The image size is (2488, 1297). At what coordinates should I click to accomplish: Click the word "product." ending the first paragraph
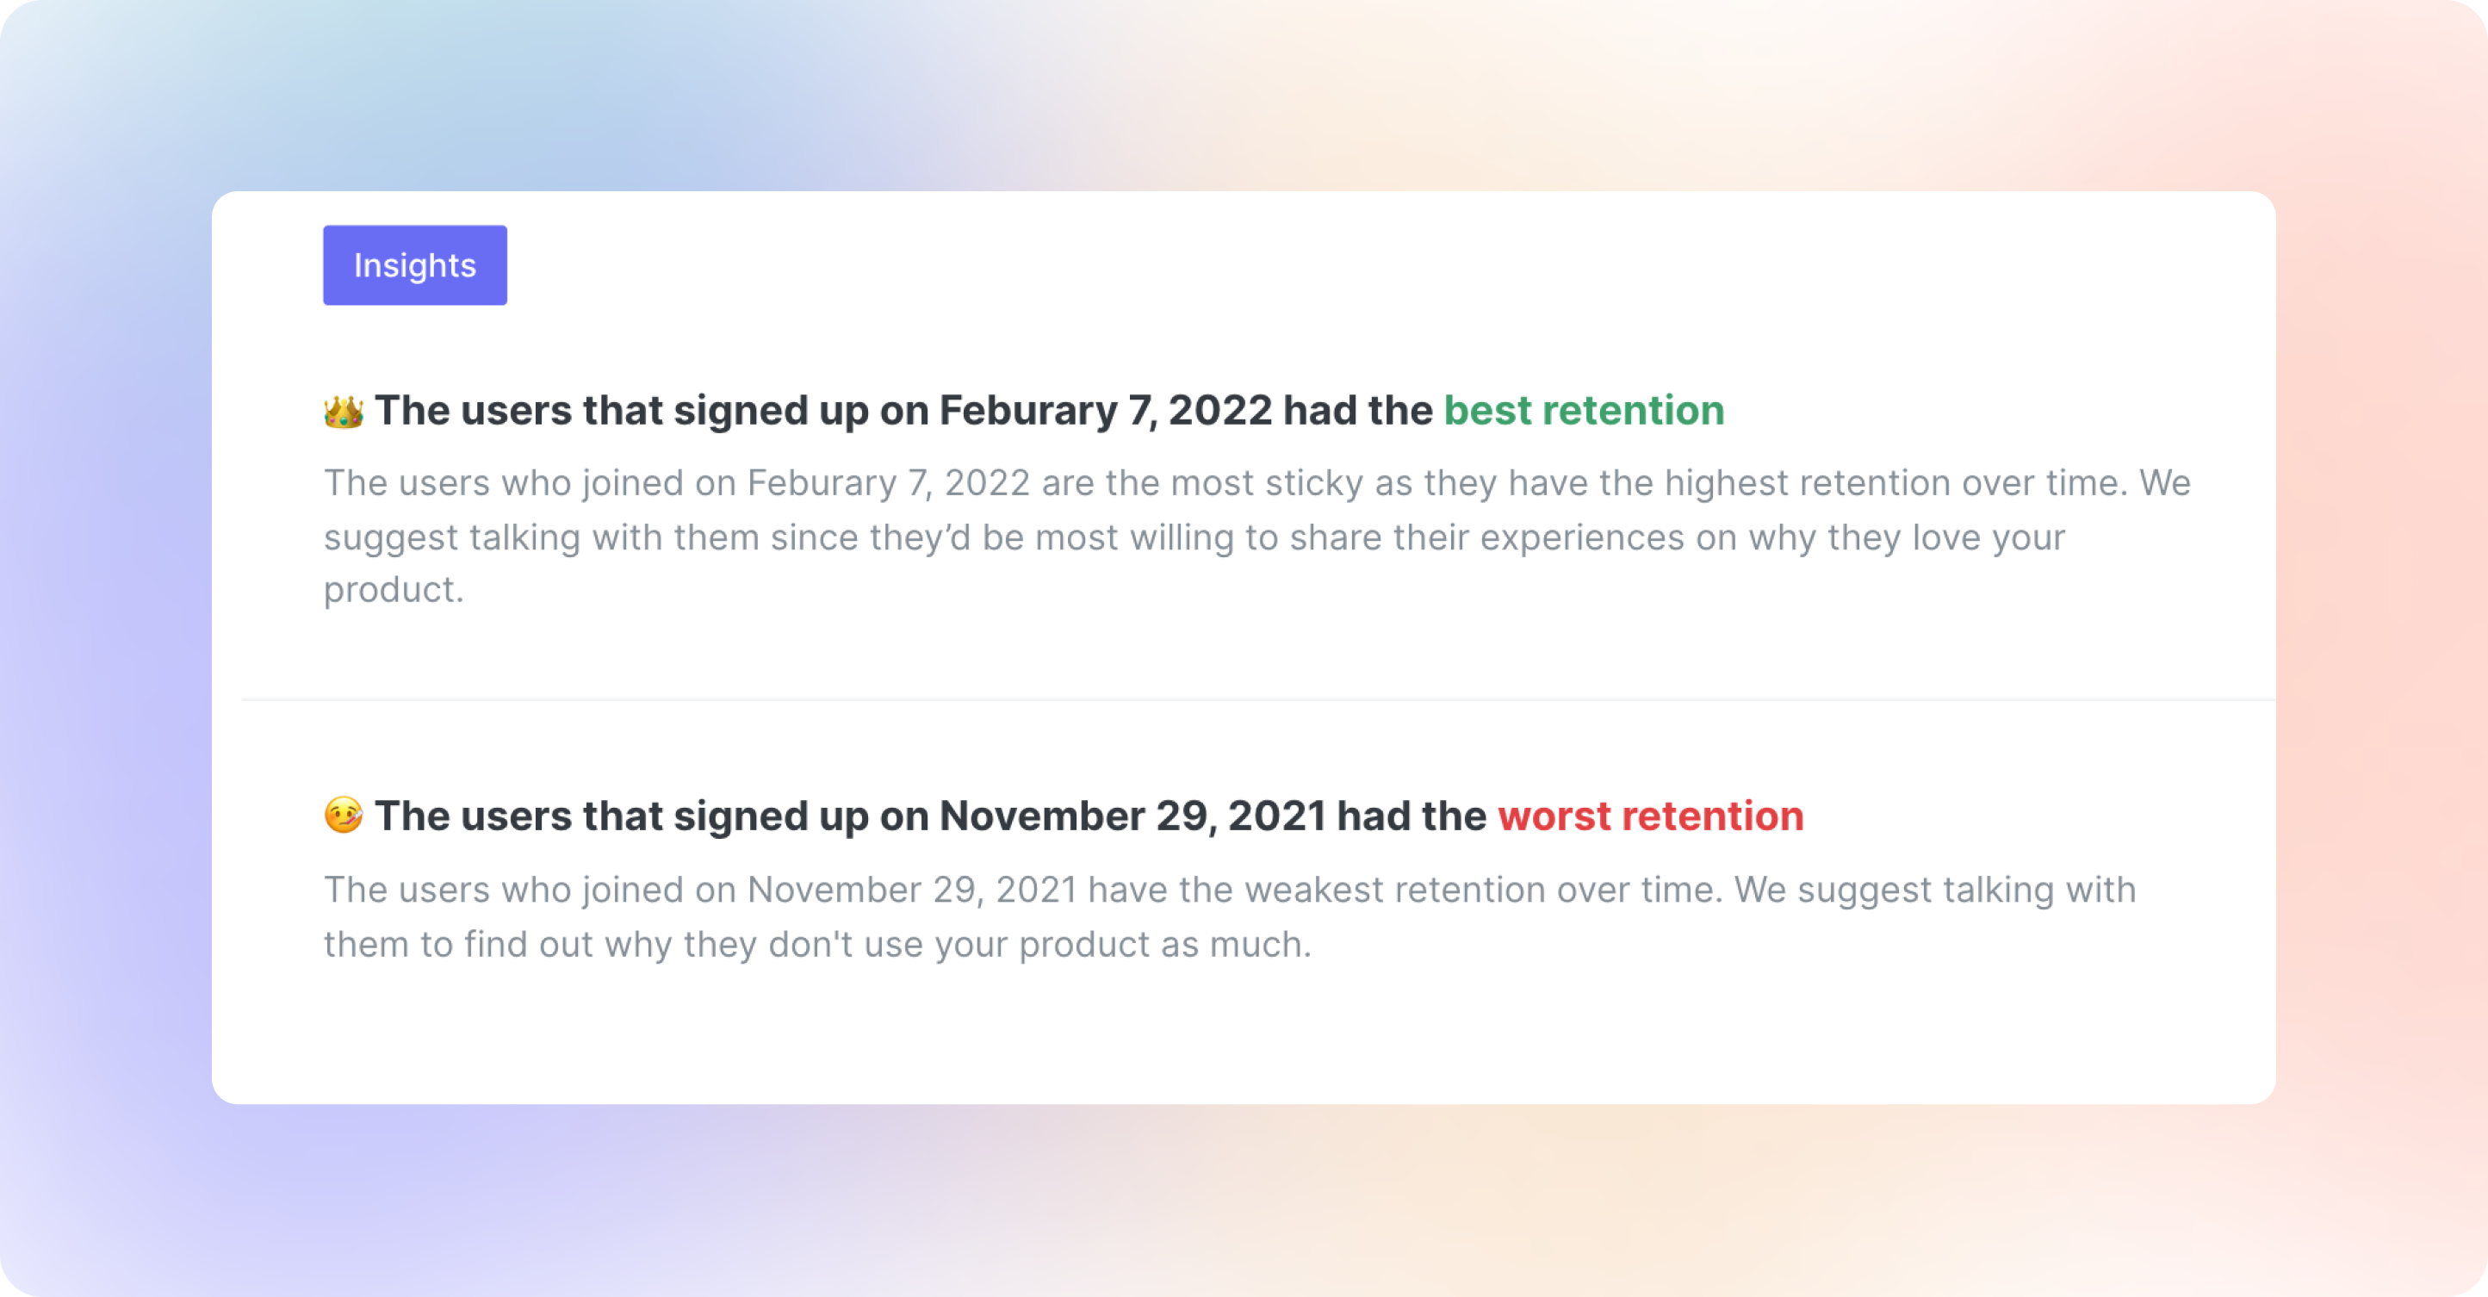[x=393, y=589]
